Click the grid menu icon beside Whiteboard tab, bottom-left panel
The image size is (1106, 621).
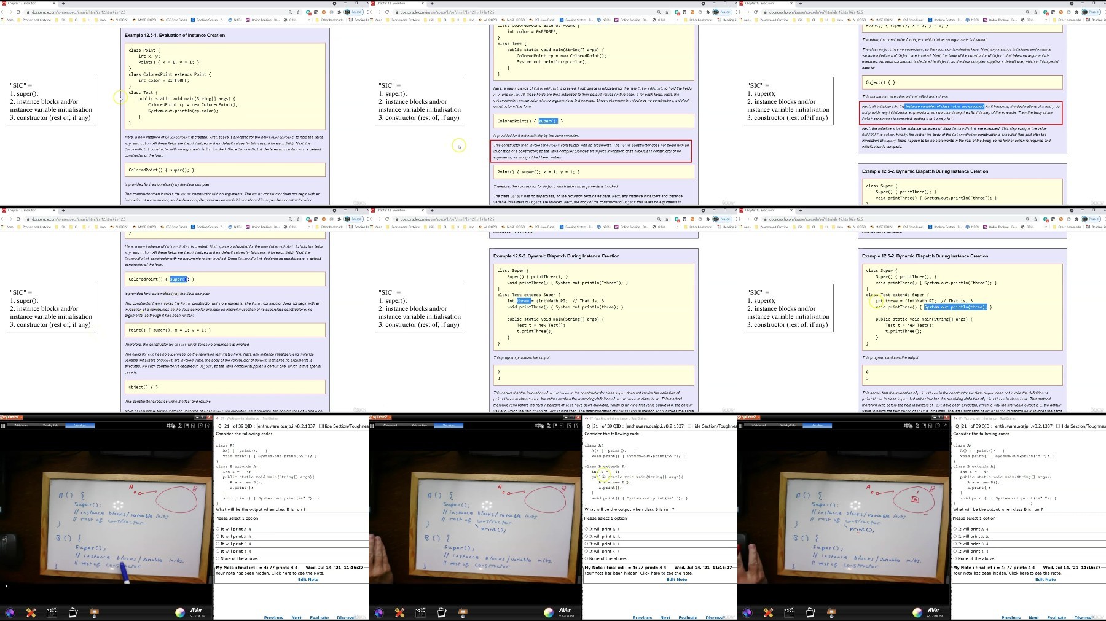[3, 425]
